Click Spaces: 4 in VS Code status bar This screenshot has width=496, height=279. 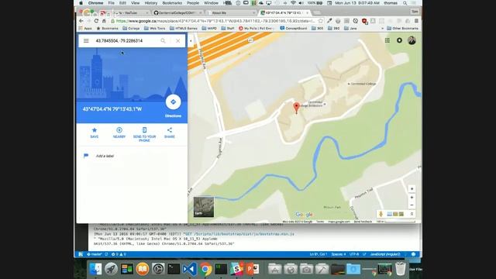tap(339, 254)
